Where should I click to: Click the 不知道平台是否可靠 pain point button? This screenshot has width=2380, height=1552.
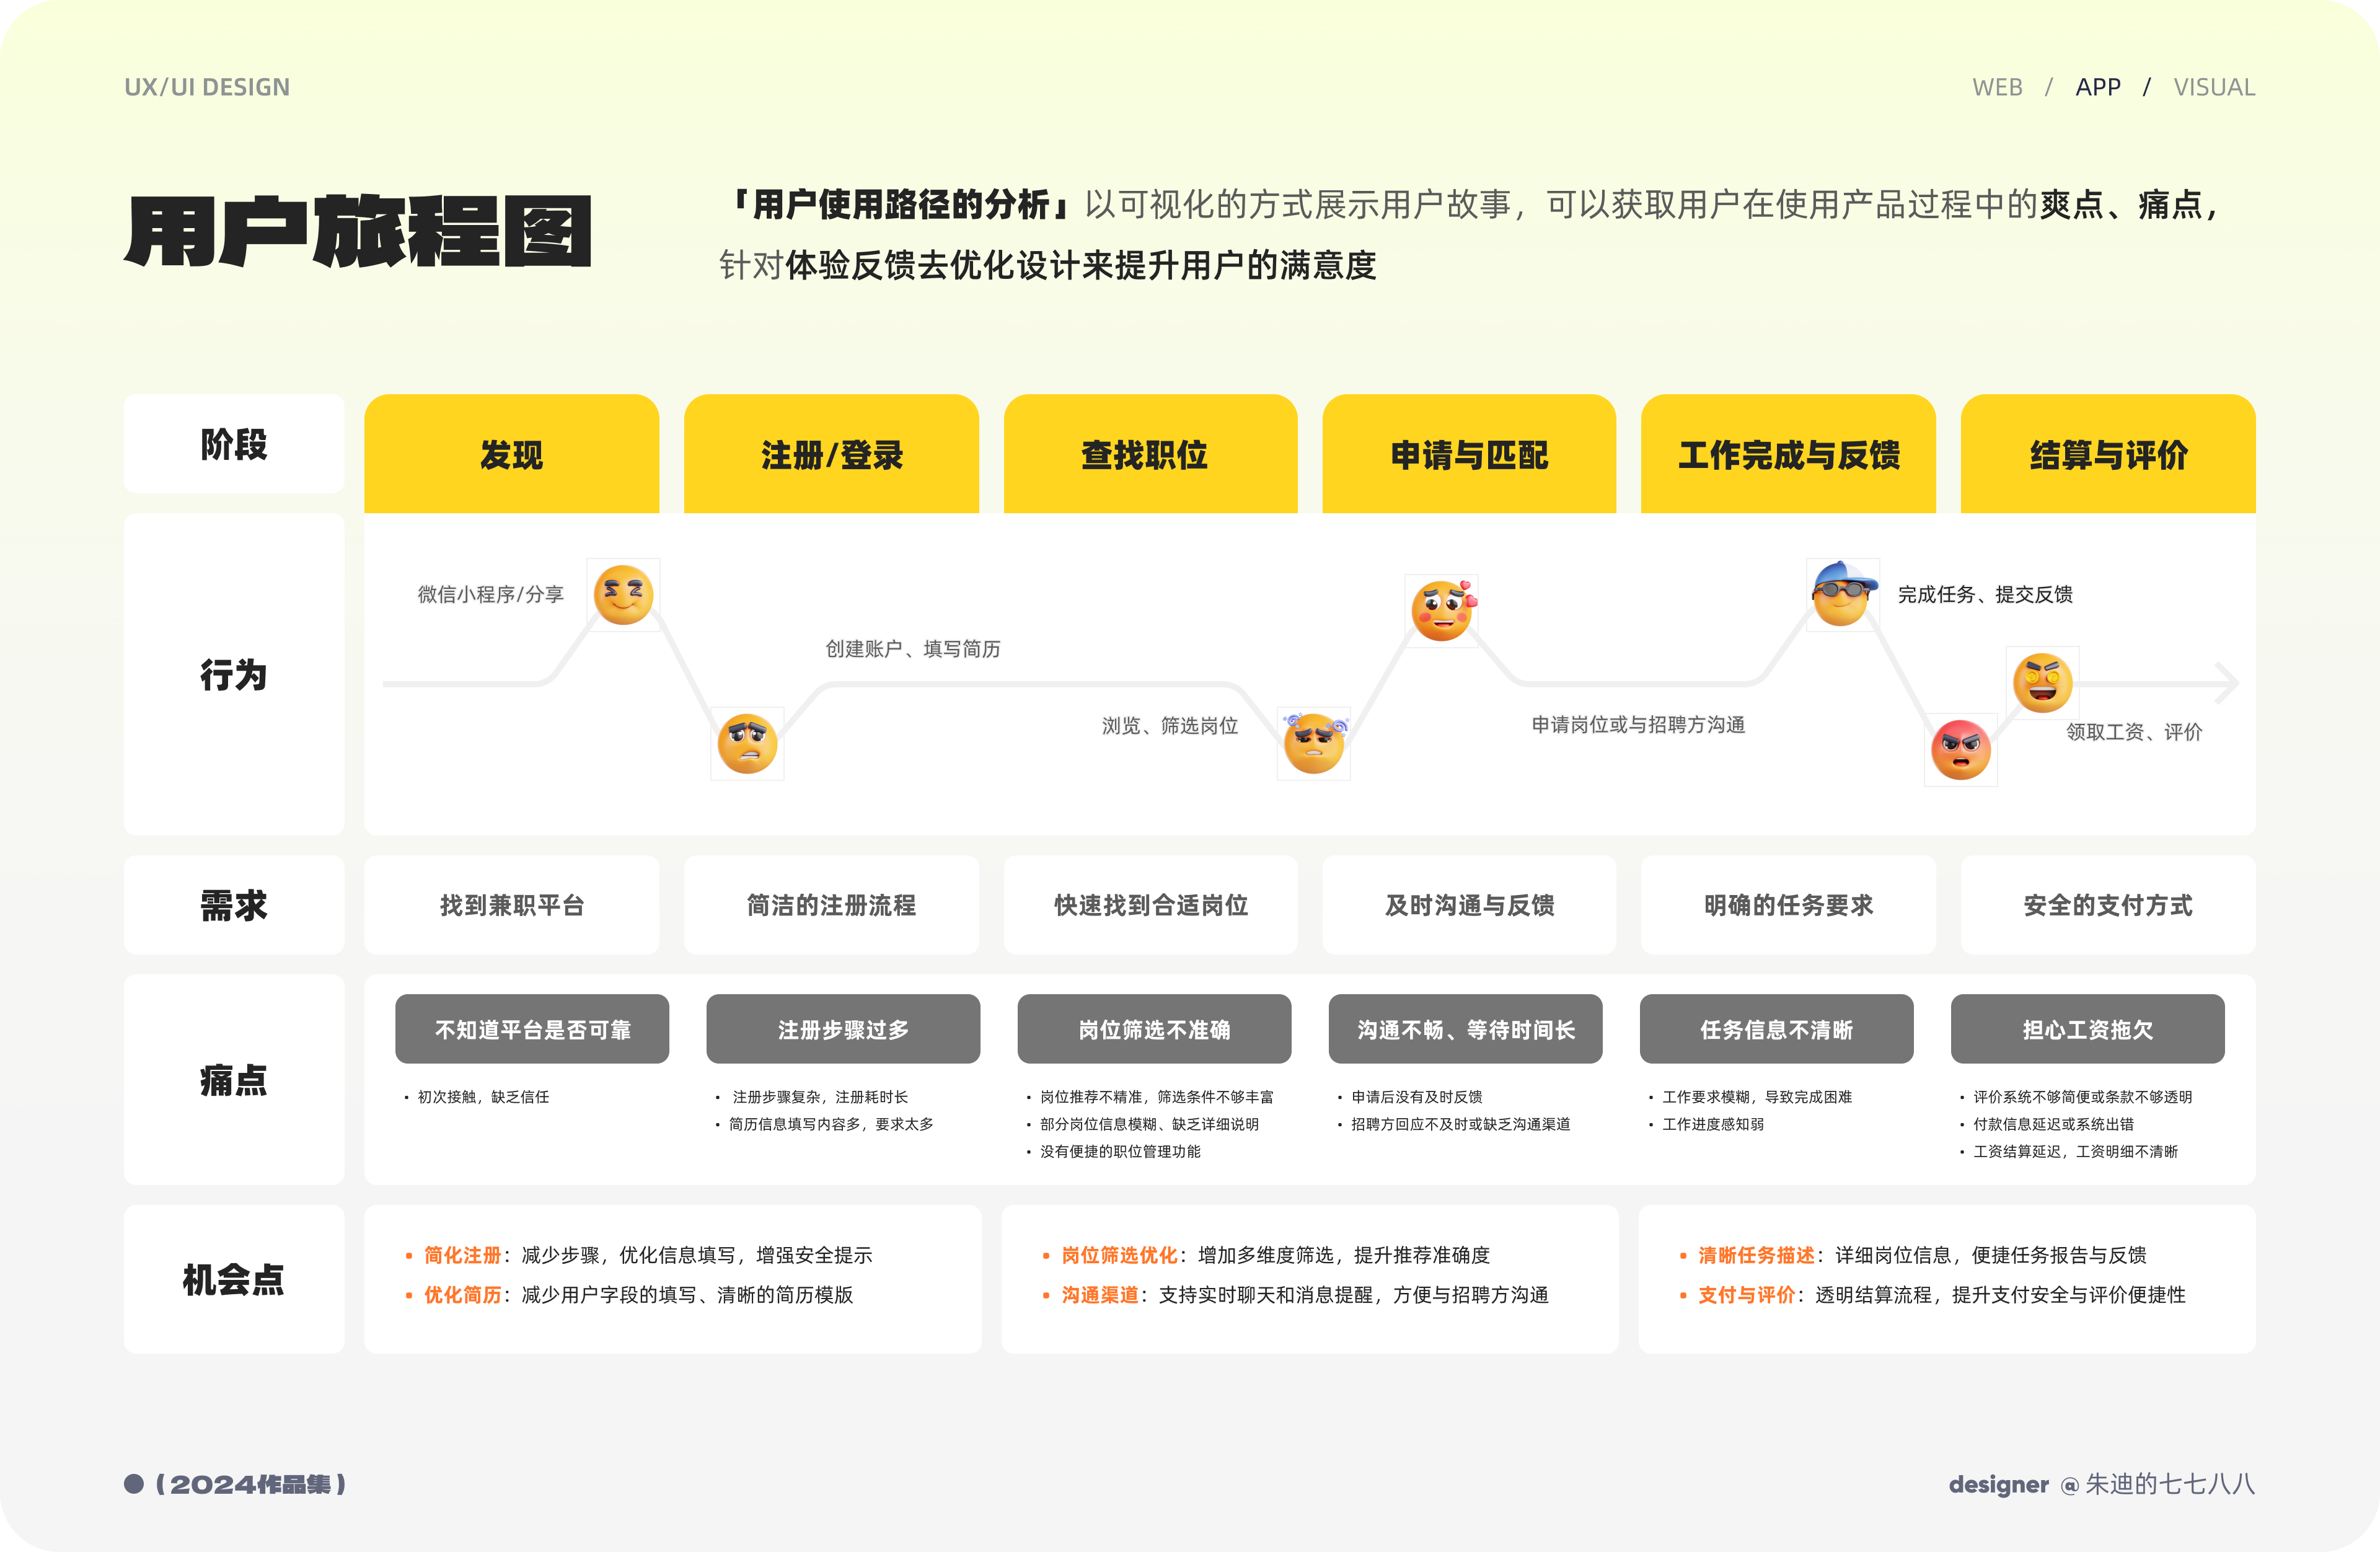coord(532,1029)
